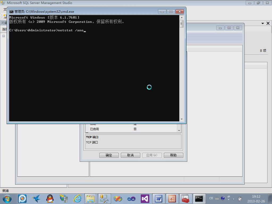
Task: Switch to SQL Server Management Studio taskbar icon
Action: point(104,199)
